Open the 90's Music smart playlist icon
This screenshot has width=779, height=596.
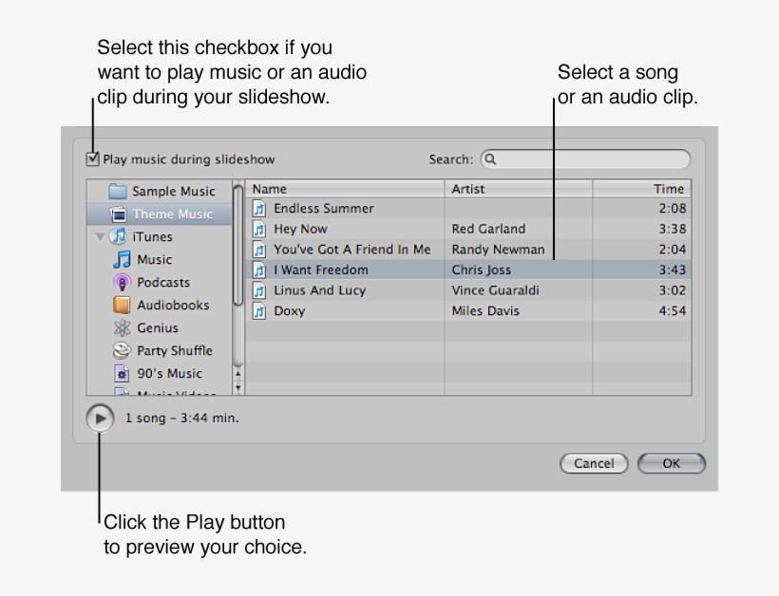(x=122, y=373)
